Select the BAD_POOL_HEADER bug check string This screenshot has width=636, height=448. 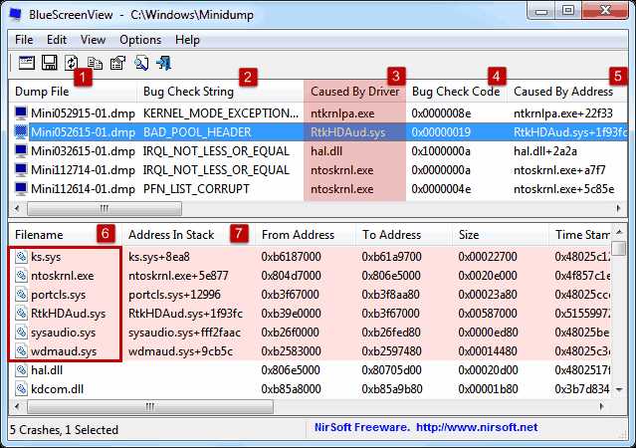point(197,132)
